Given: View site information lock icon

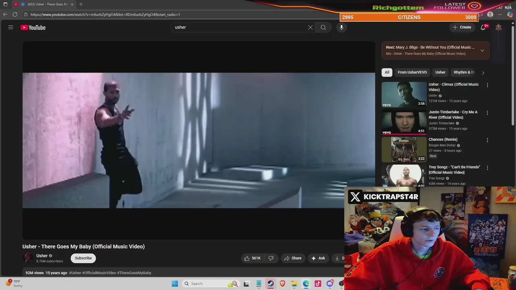Looking at the screenshot, I should coord(26,14).
